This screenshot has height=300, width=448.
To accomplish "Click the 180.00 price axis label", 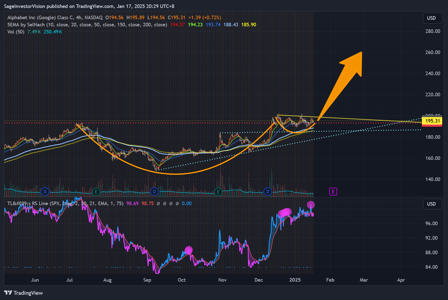I will coord(433,137).
